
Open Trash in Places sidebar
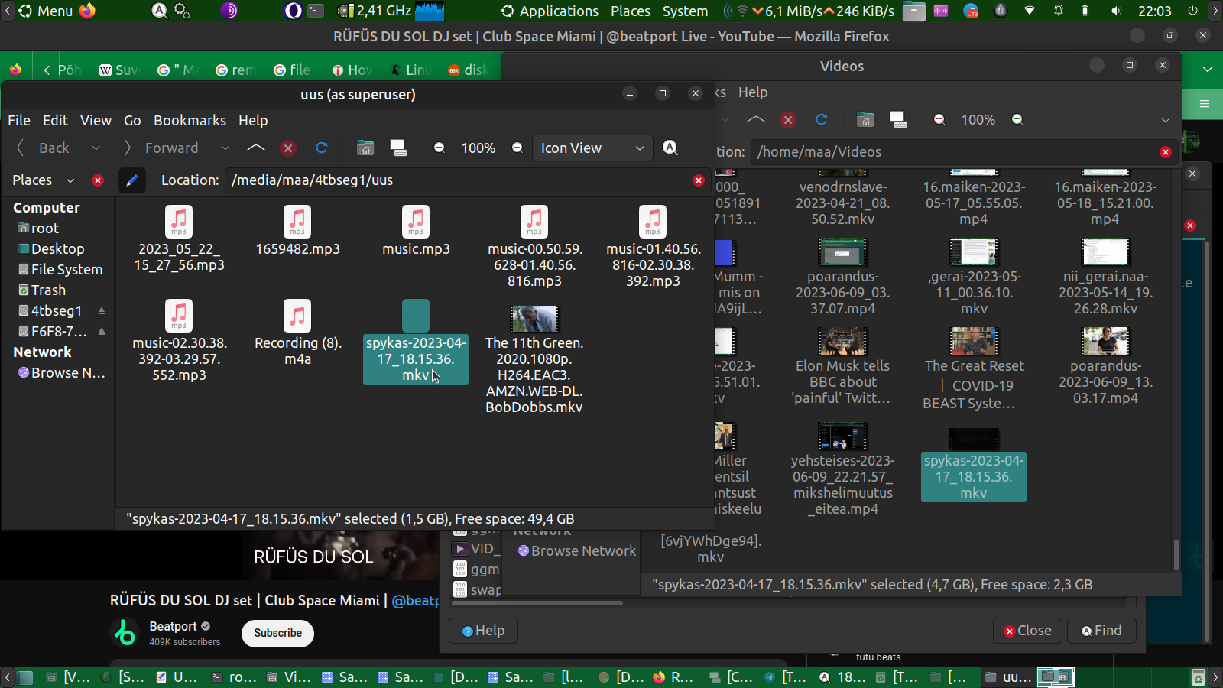click(x=42, y=290)
